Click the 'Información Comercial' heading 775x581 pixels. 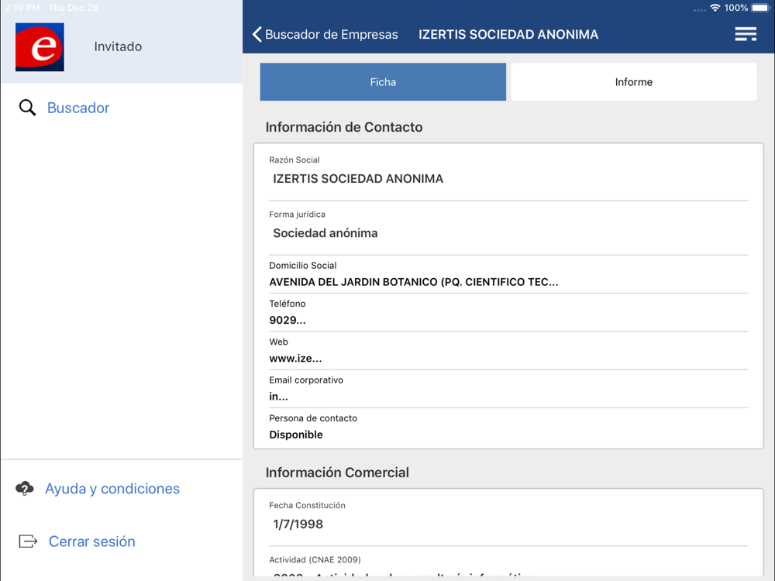pos(337,473)
